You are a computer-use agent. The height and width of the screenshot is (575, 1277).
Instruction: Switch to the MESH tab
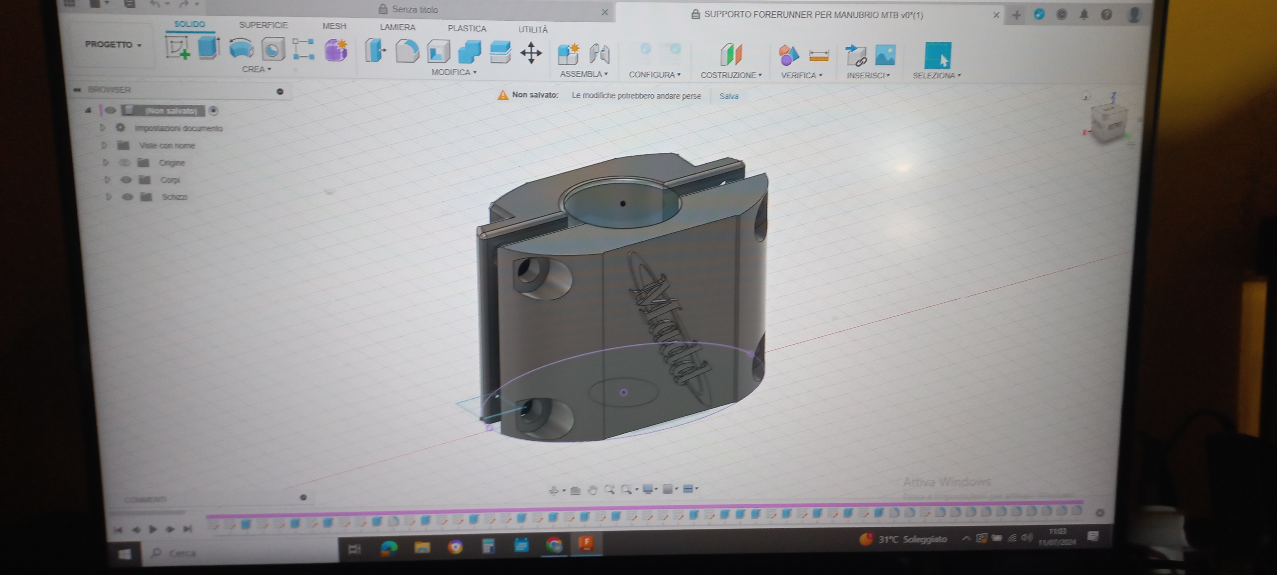pyautogui.click(x=334, y=26)
